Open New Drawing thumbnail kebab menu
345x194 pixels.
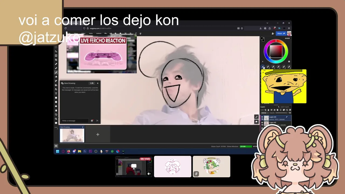coord(83,127)
